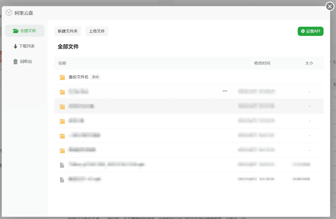Open the three-dot more options menu
This screenshot has height=219, width=336.
225,91
